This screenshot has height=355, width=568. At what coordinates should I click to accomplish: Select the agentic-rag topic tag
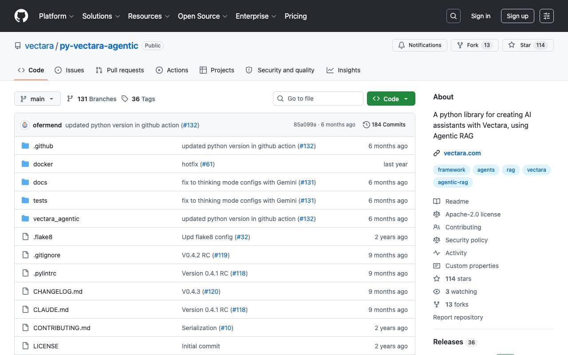pyautogui.click(x=453, y=182)
